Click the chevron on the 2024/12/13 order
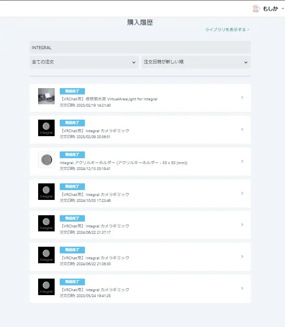285x327 pixels. coord(242,161)
